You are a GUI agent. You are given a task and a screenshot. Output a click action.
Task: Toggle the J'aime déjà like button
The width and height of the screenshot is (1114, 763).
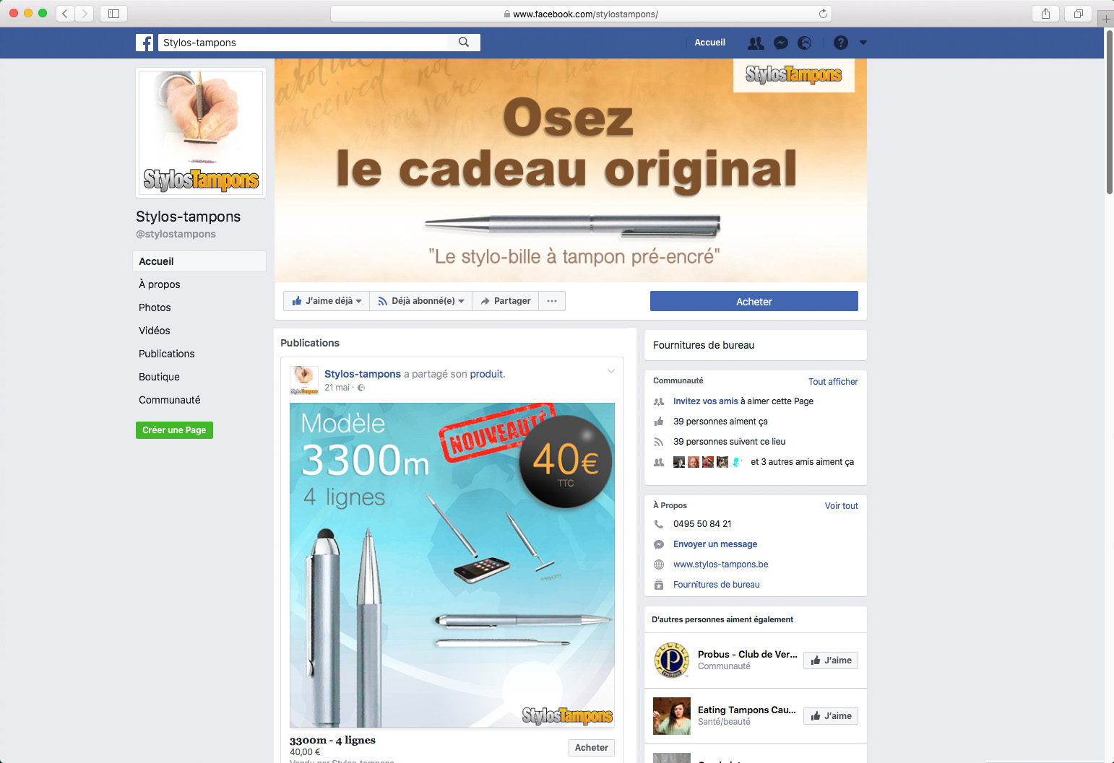[x=327, y=301]
